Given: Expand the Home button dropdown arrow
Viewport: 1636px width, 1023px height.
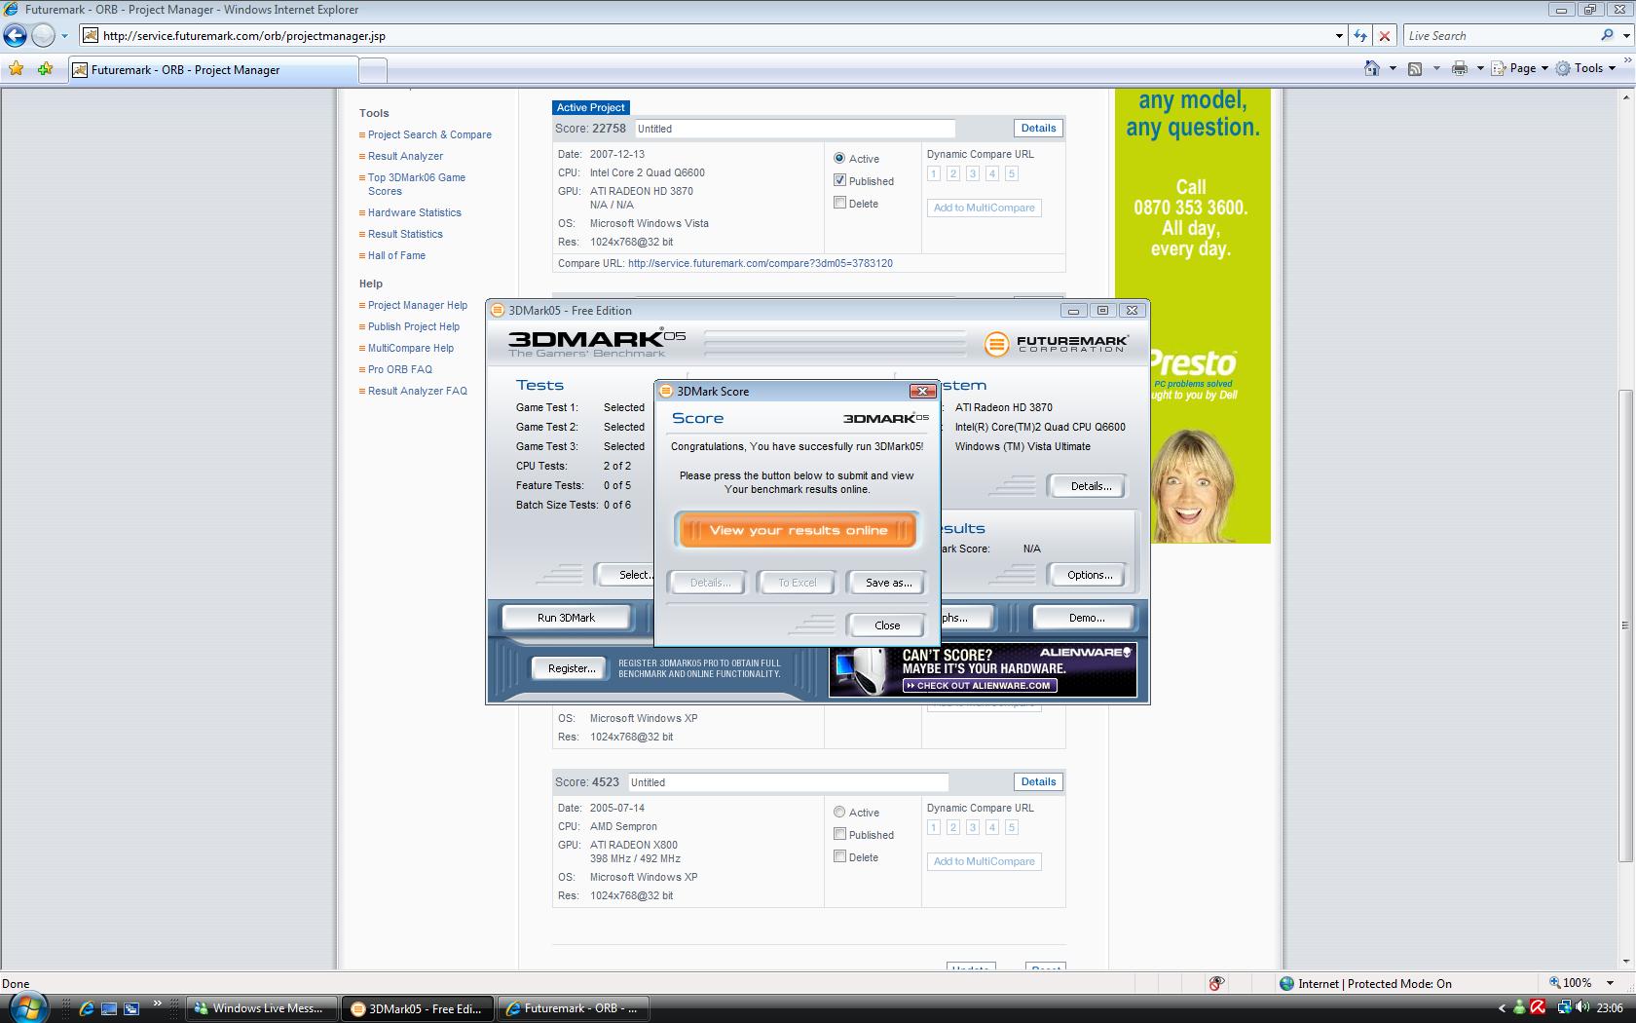Looking at the screenshot, I should (1393, 68).
